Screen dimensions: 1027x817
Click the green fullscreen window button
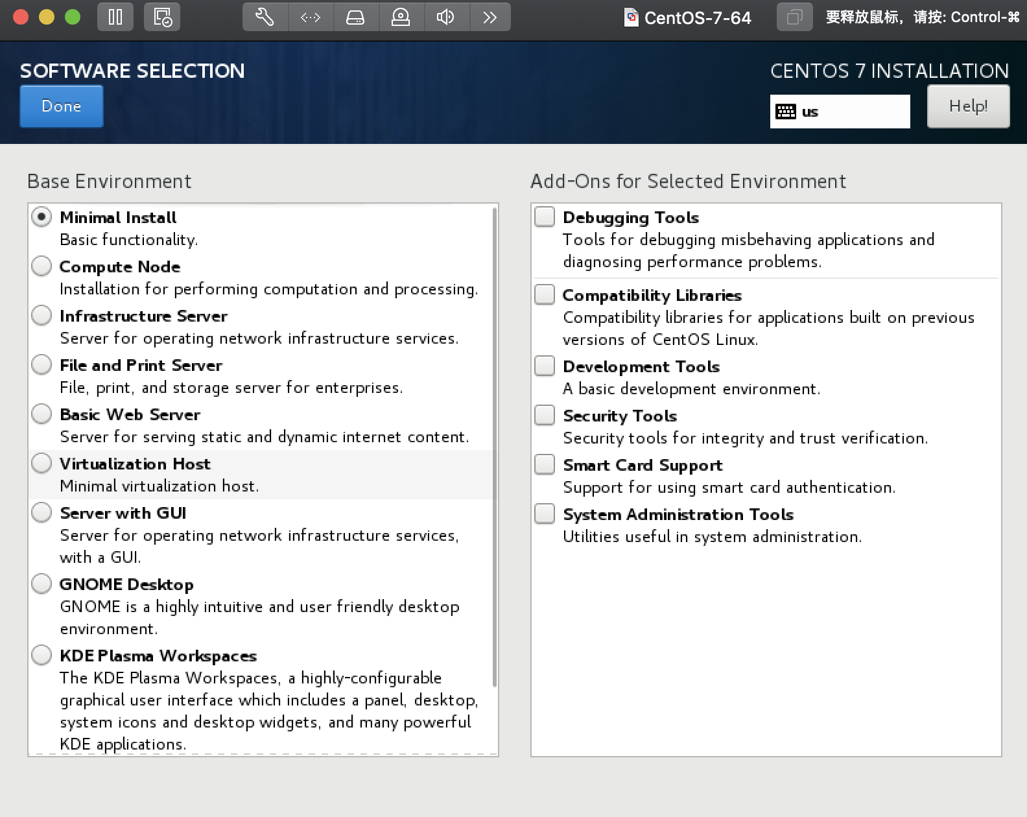coord(73,17)
